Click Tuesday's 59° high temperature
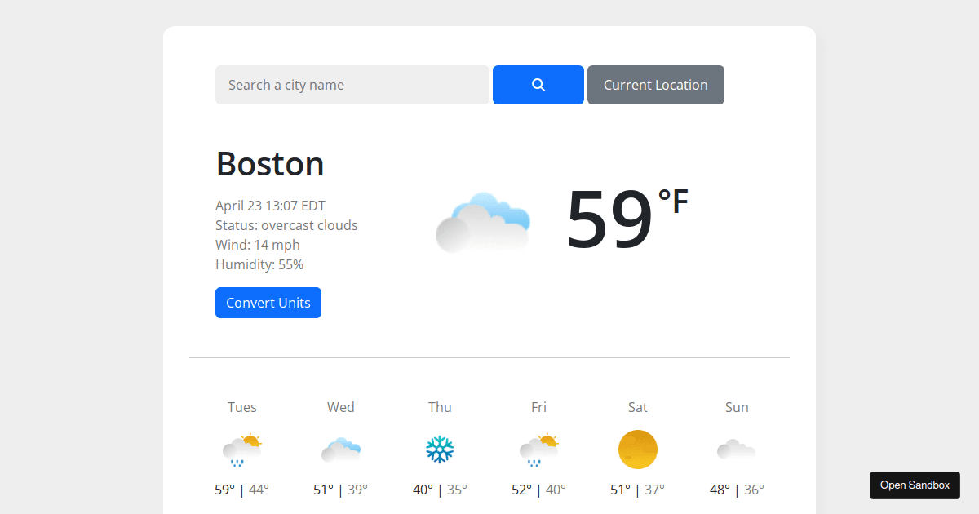Viewport: 979px width, 514px height. click(x=224, y=490)
